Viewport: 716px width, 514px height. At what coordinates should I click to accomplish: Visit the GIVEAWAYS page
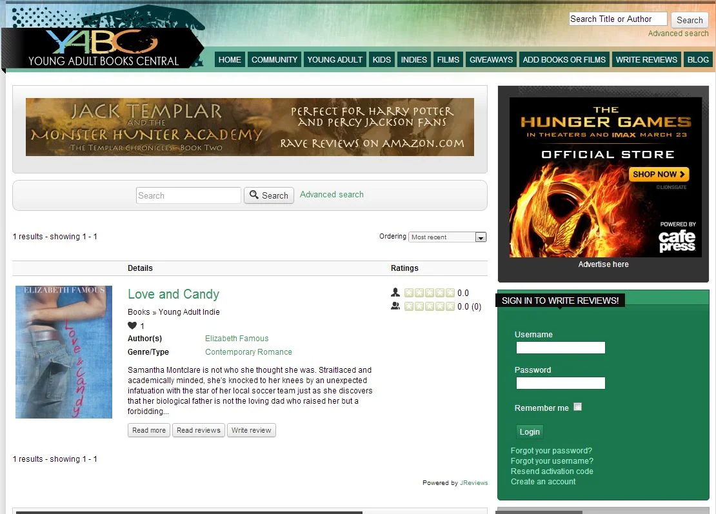pyautogui.click(x=491, y=60)
